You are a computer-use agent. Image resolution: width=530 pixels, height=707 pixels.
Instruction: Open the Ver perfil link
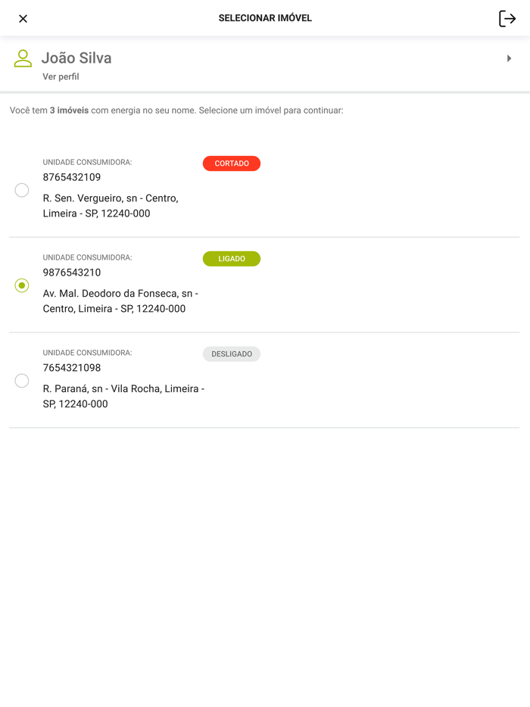pyautogui.click(x=61, y=76)
